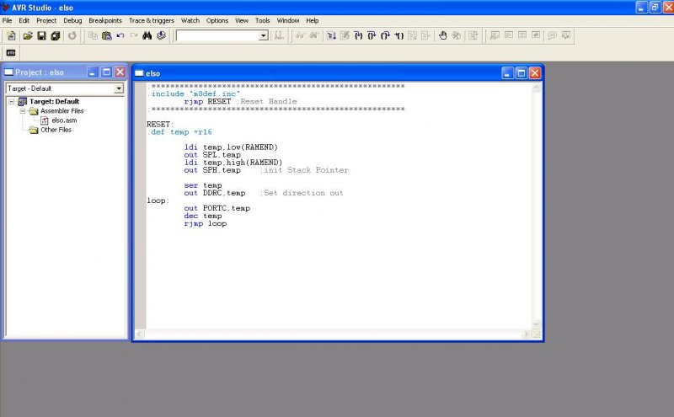Click the Step Into braces icon
The width and height of the screenshot is (674, 417).
(x=359, y=35)
